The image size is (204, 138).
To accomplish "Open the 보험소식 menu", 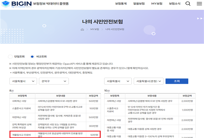I will [175, 3].
